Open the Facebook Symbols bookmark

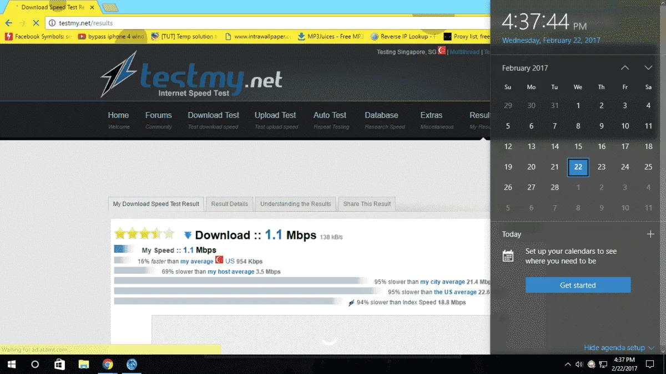(38, 37)
